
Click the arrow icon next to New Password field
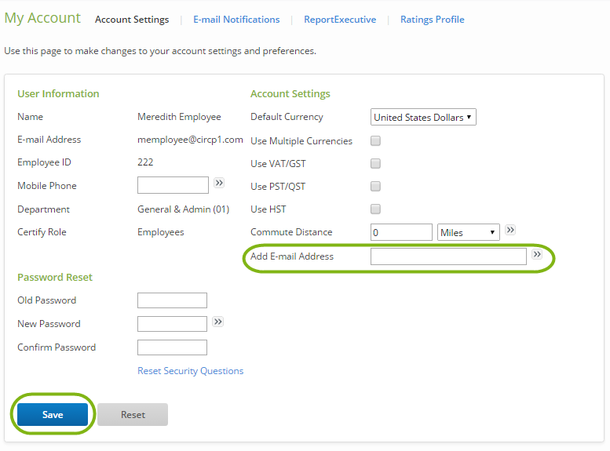point(218,322)
